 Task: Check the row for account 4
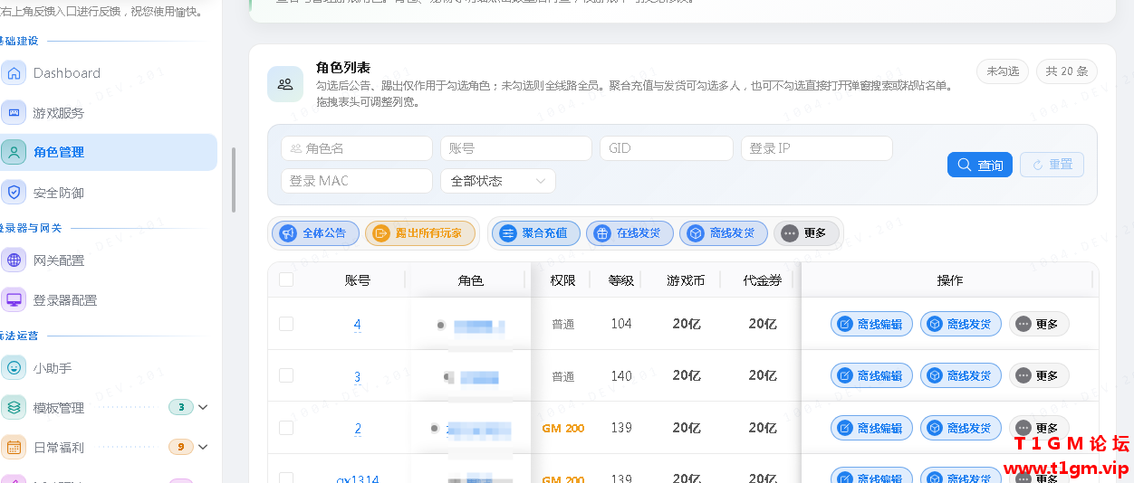coord(286,324)
